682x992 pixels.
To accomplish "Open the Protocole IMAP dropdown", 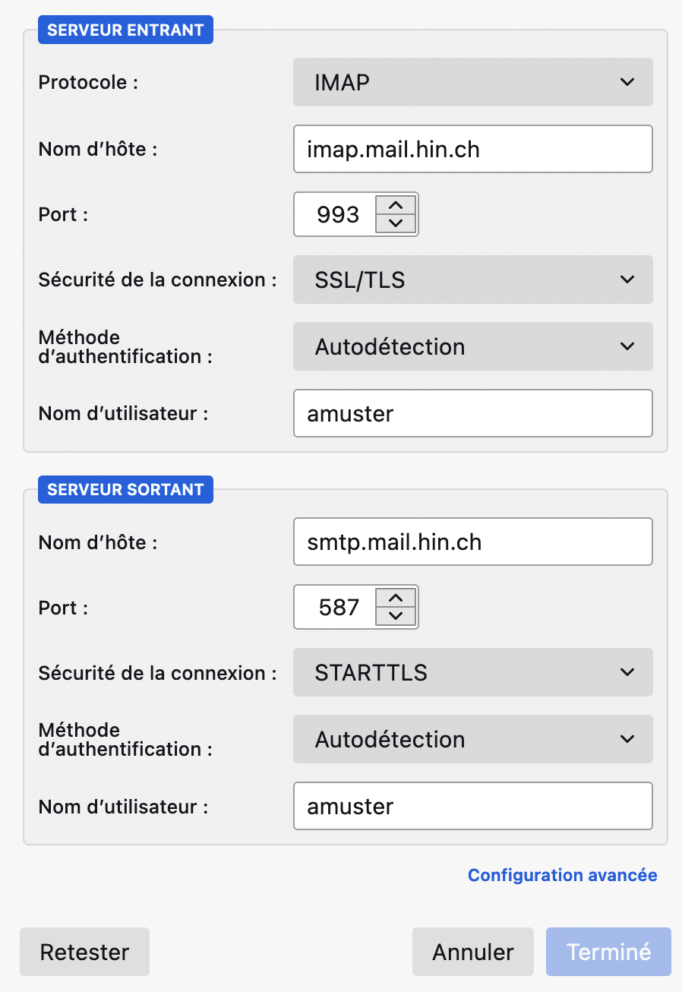I will point(473,82).
